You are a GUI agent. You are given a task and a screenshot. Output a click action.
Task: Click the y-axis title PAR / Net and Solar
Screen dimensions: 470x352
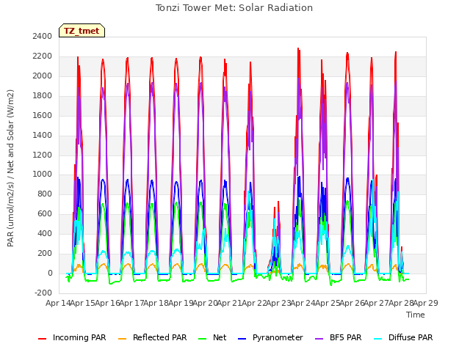(10, 168)
